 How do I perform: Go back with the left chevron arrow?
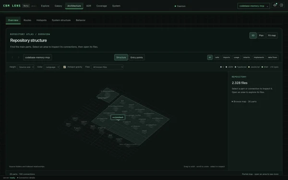12,57
